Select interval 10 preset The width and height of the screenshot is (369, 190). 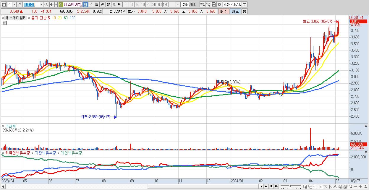(143, 4)
